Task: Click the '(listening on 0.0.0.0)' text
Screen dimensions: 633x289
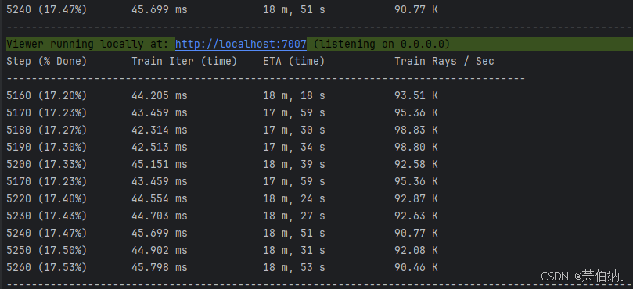Action: click(x=382, y=44)
